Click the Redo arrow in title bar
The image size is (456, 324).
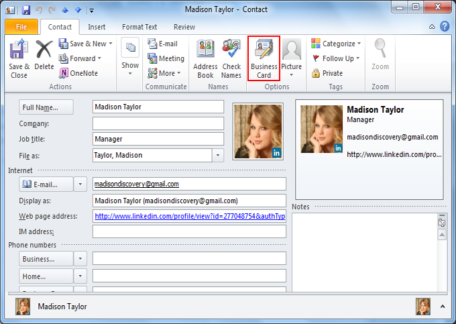[52, 10]
